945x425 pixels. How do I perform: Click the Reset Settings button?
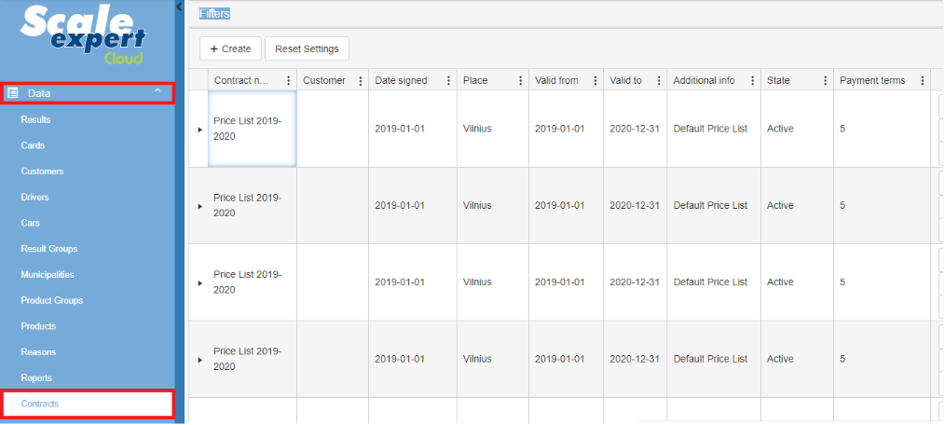(x=307, y=48)
